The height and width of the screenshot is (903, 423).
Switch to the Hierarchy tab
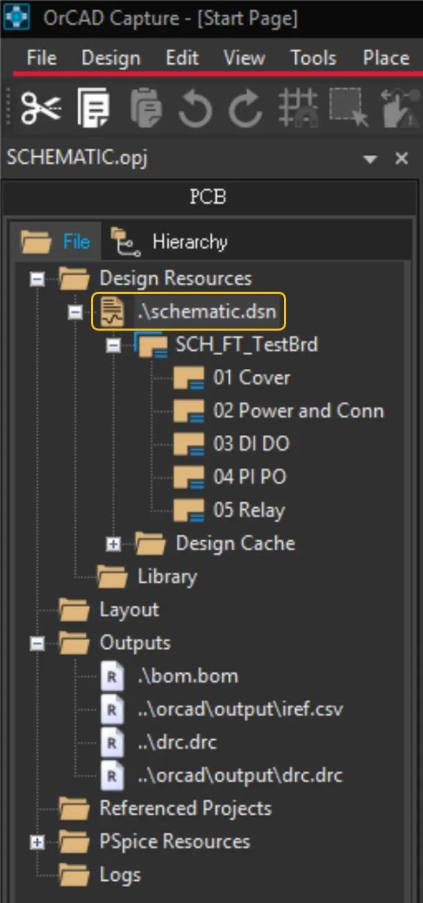click(x=169, y=241)
